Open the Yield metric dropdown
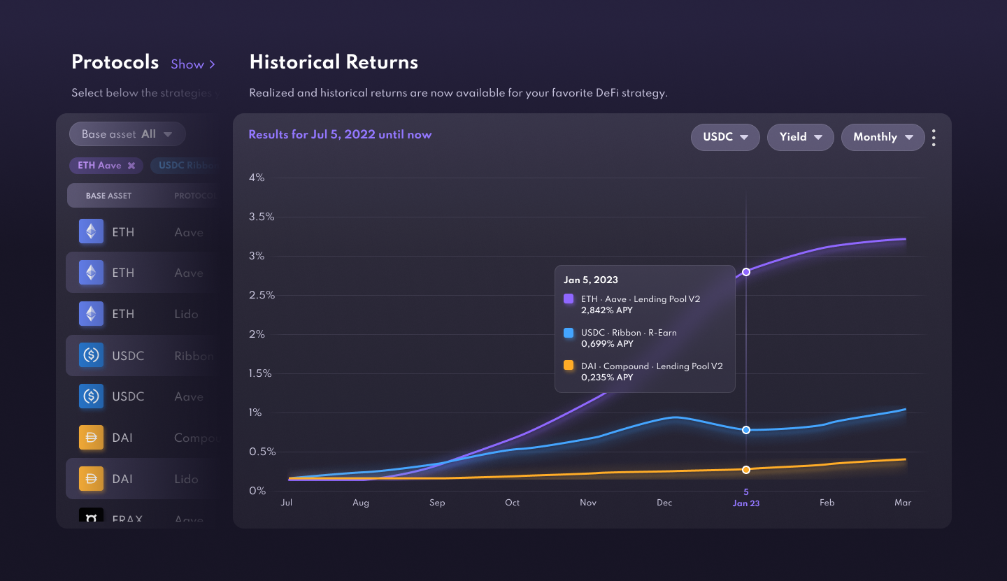This screenshot has width=1007, height=581. 801,137
